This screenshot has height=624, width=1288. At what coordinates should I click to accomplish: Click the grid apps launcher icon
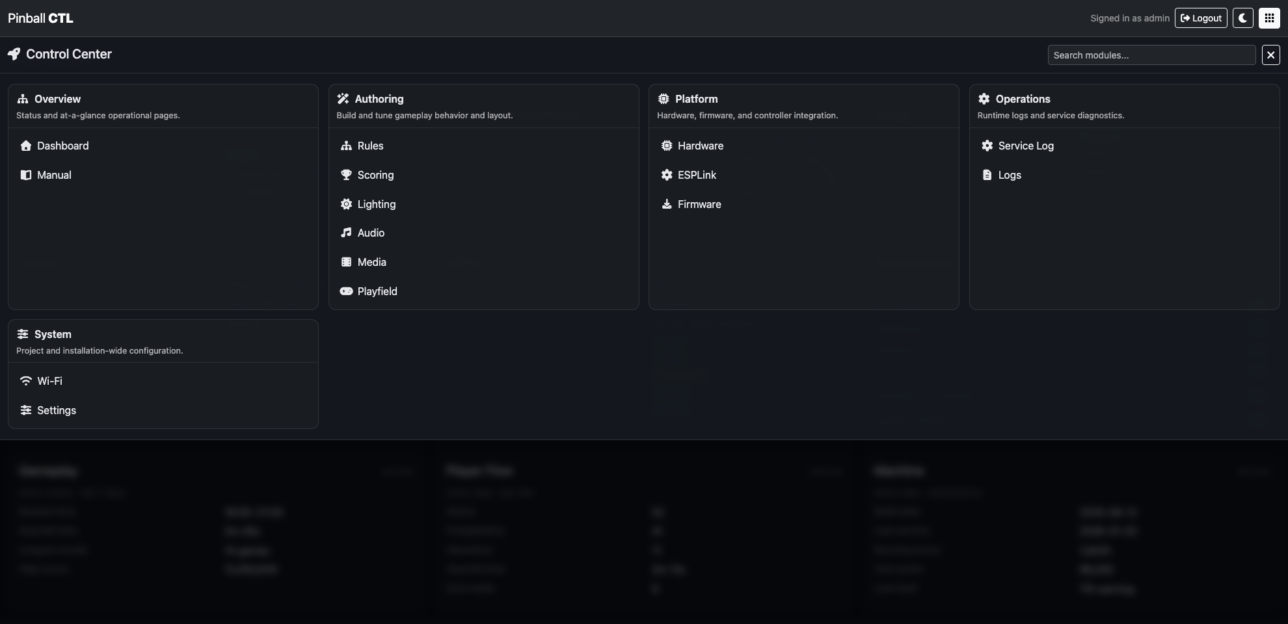[1269, 18]
